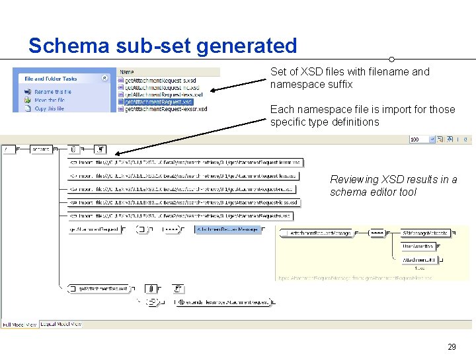Viewport: 476px width, 357px height.
Task: Expand the UserAssertion node
Action: 439,246
